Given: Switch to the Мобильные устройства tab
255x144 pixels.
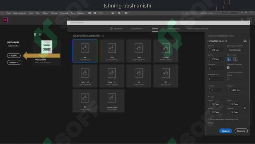Looking at the screenshot, I should pos(198,28).
